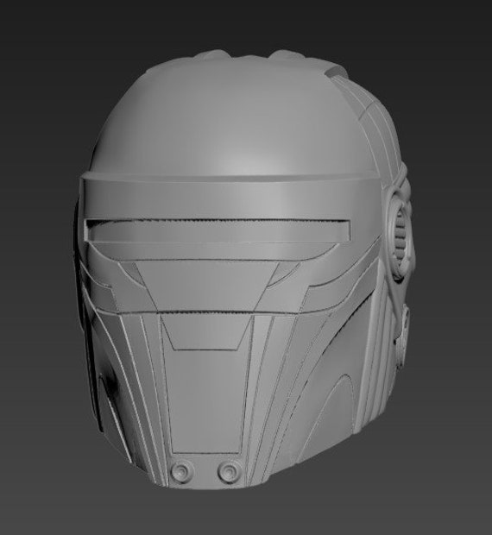Viewport: 492px width, 535px height.
Task: Click the circular ear piece on helmet side
Action: 399,234
